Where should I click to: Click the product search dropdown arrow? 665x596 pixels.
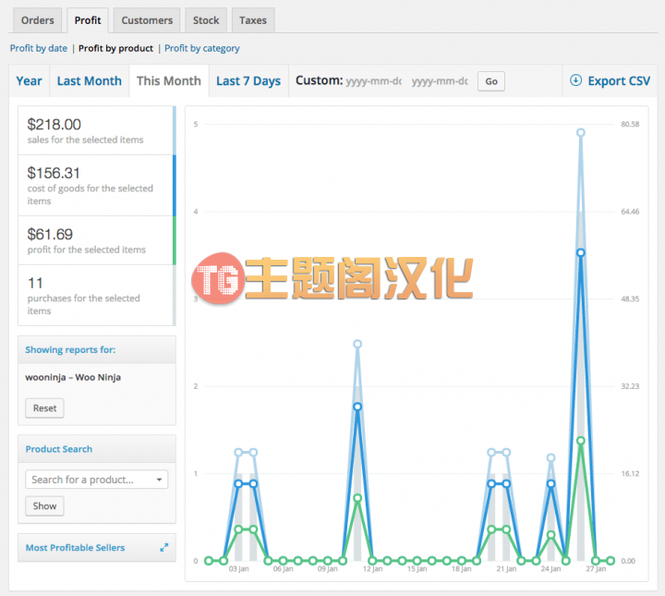160,480
